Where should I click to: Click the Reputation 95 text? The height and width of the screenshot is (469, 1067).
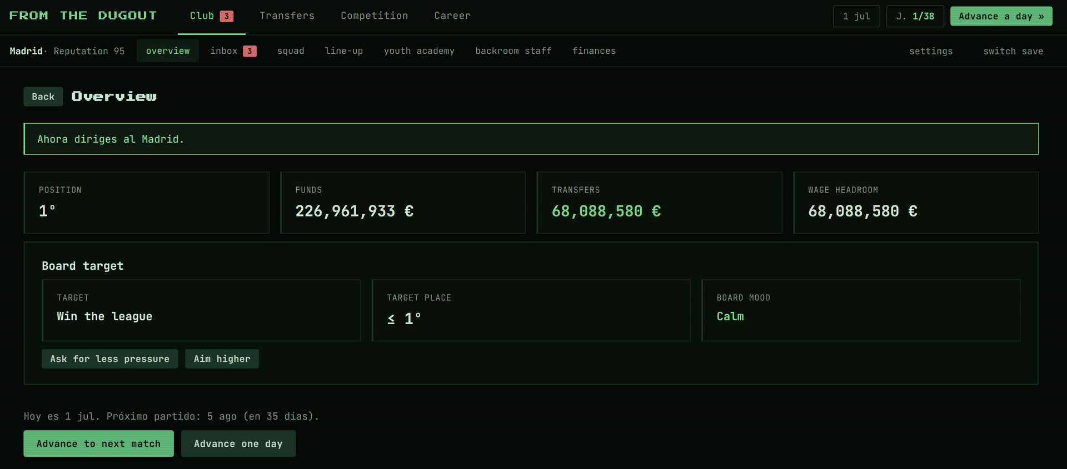coord(89,51)
